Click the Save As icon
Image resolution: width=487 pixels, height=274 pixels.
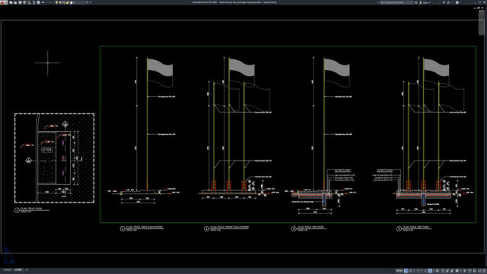click(24, 2)
